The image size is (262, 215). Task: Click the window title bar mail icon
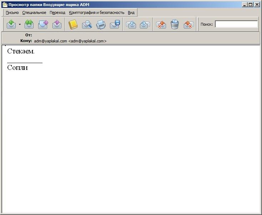5,5
